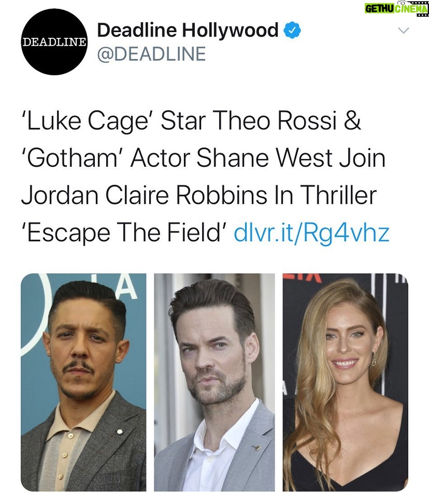429x492 pixels.
Task: Open photo of blonde woman in black dress
Action: tap(345, 382)
